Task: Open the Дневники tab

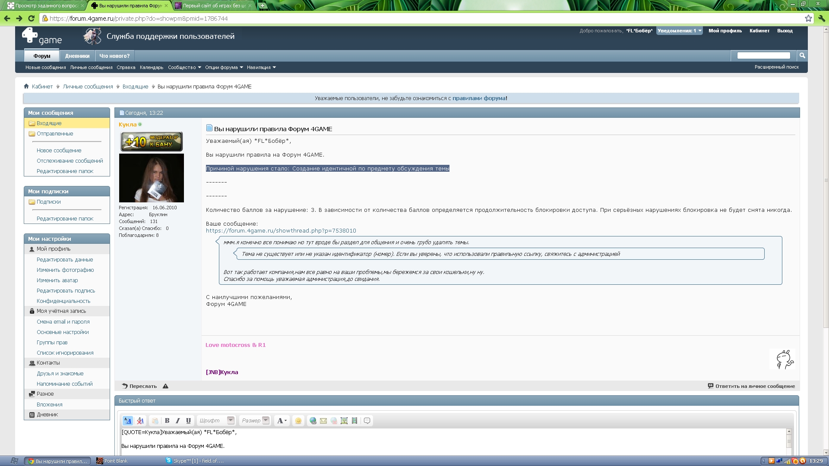Action: [77, 56]
